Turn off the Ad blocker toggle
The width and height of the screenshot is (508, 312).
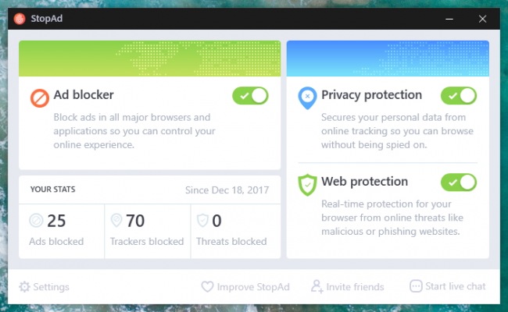click(250, 96)
